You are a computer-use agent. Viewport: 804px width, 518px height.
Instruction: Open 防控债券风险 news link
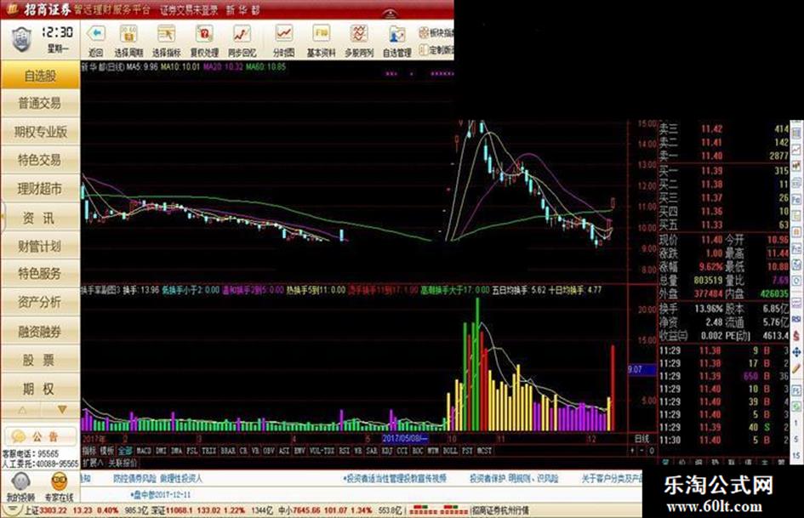click(x=158, y=479)
